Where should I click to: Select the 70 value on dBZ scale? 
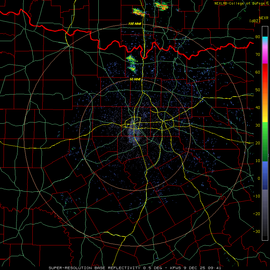tap(258, 55)
